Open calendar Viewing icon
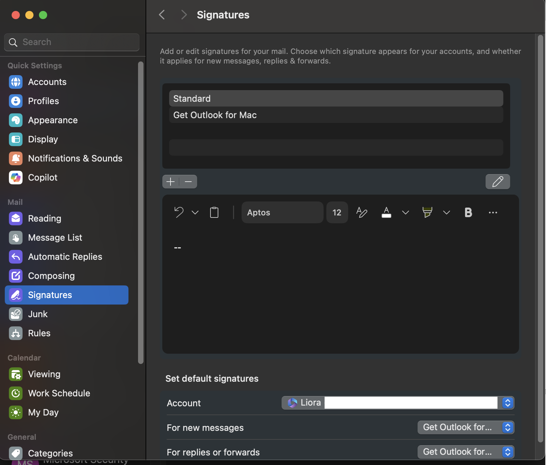The width and height of the screenshot is (546, 465). coord(16,374)
